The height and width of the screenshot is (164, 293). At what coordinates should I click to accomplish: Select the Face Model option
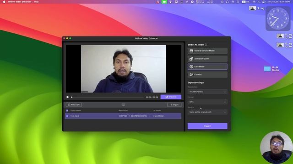point(207,67)
